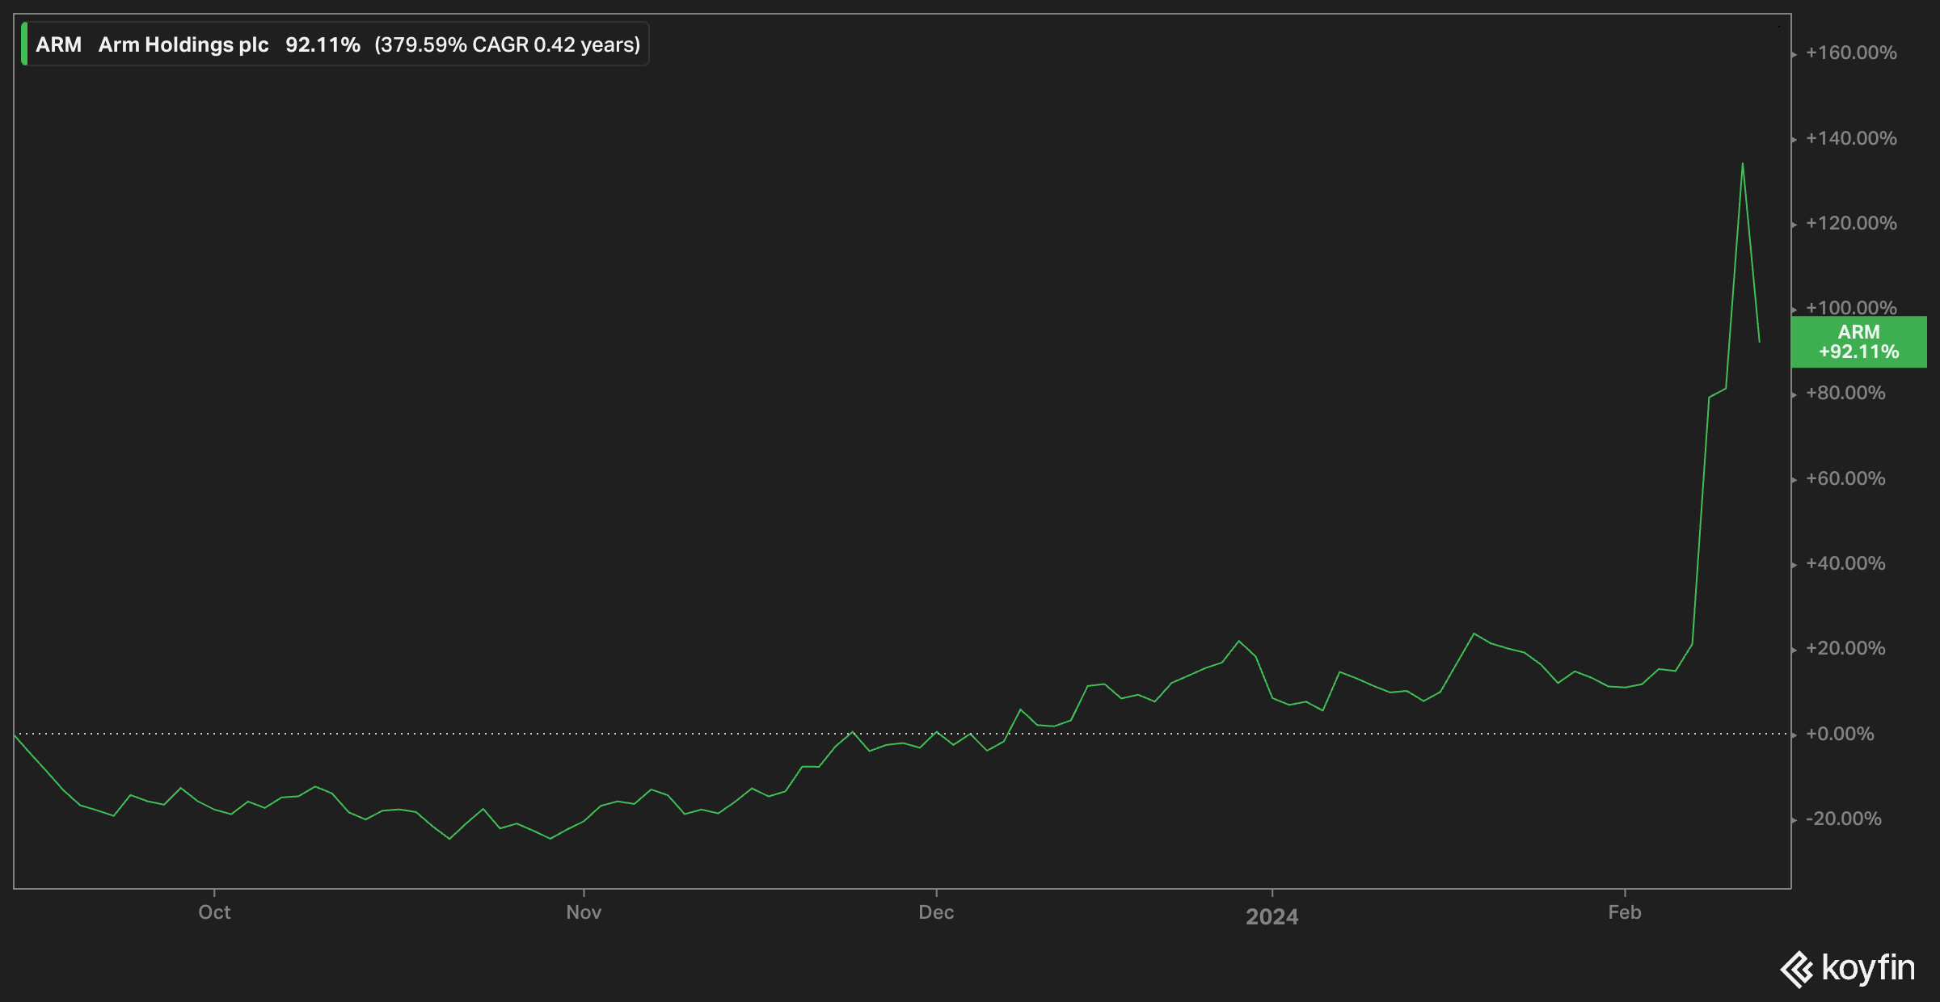Click the +160.00% y-axis label
The height and width of the screenshot is (1002, 1940).
[1851, 53]
